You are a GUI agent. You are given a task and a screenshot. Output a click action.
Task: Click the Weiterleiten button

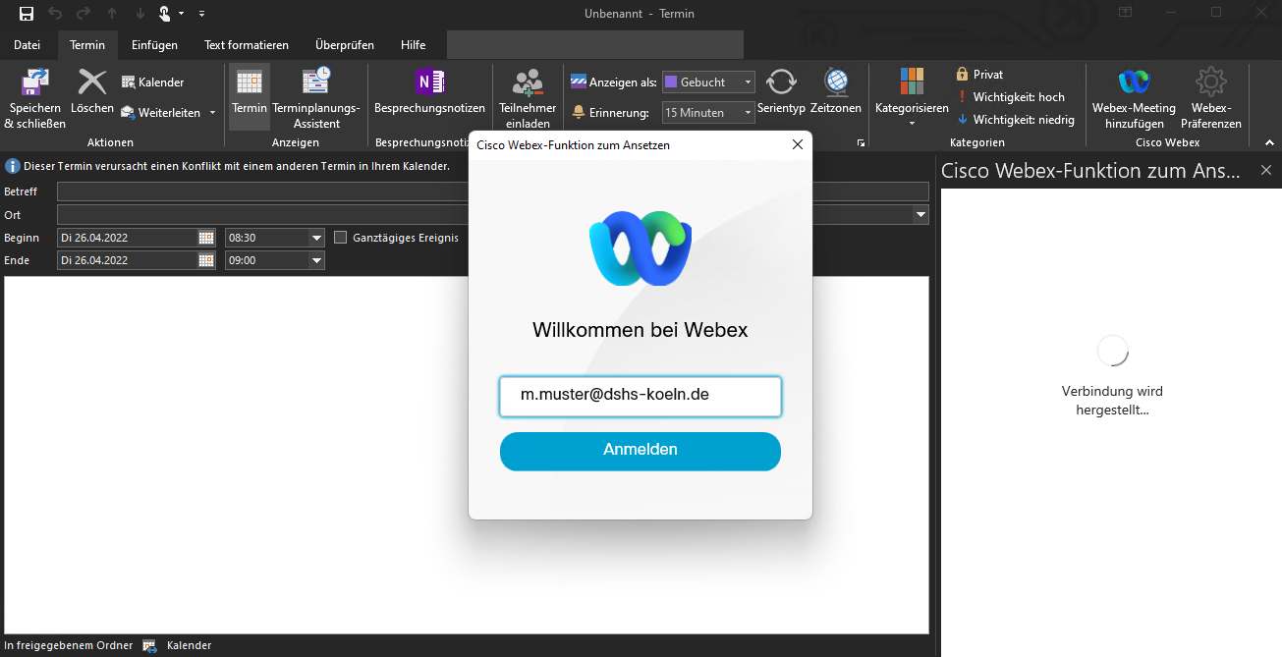tap(161, 113)
